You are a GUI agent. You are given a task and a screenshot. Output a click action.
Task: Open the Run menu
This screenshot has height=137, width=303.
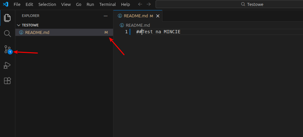[x=90, y=4]
